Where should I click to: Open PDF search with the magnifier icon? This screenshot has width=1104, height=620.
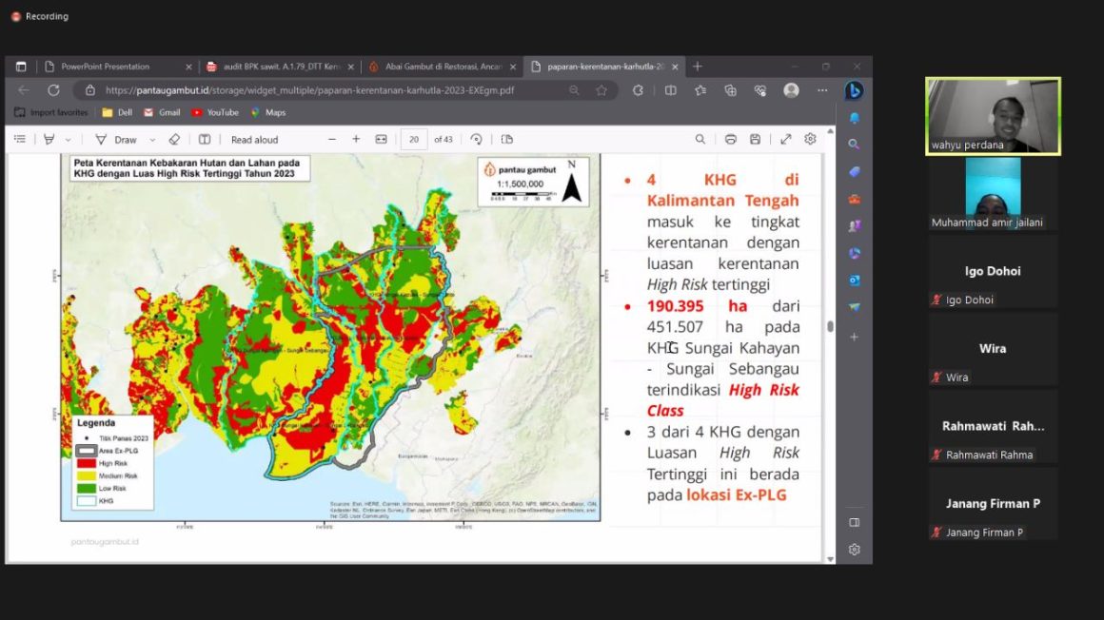point(700,139)
